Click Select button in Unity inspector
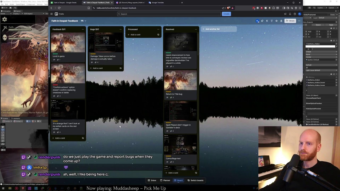The image size is (340, 191). [318, 25]
